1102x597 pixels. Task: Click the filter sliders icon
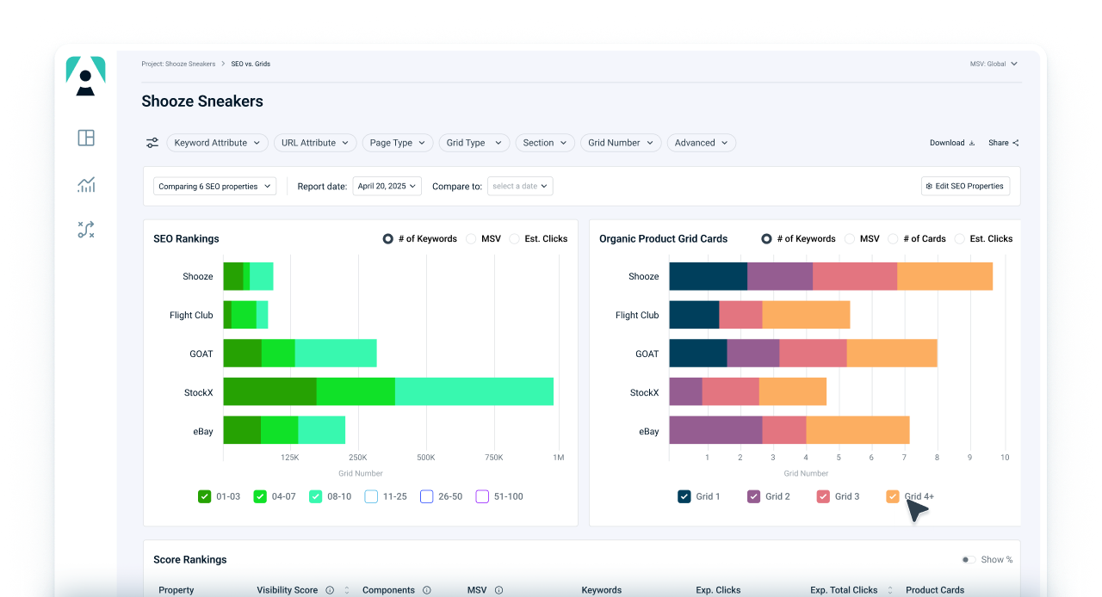(152, 143)
